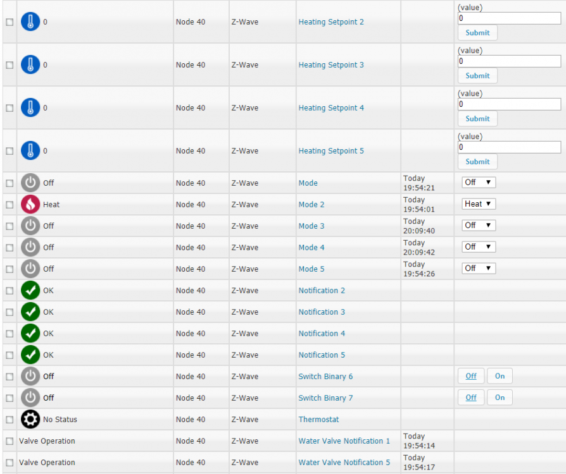Click the grey power icon for Mode

coord(30,183)
